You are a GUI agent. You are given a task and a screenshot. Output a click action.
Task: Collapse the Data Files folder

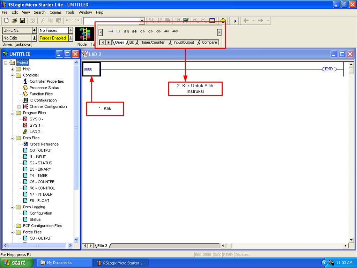12,138
